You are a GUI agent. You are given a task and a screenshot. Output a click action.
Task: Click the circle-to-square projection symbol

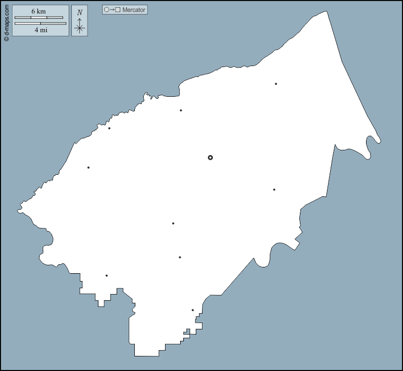tap(111, 10)
